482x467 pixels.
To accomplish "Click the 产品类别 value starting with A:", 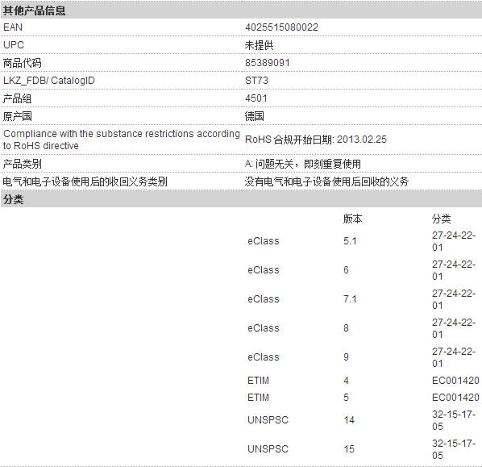I will [303, 164].
